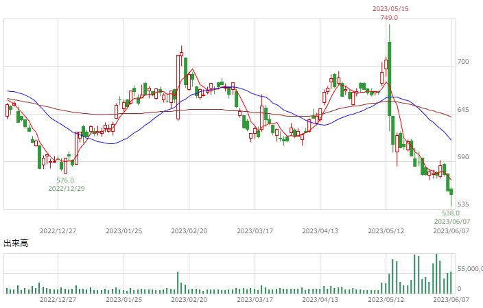Click the 576.0 low price annotation

coord(65,180)
